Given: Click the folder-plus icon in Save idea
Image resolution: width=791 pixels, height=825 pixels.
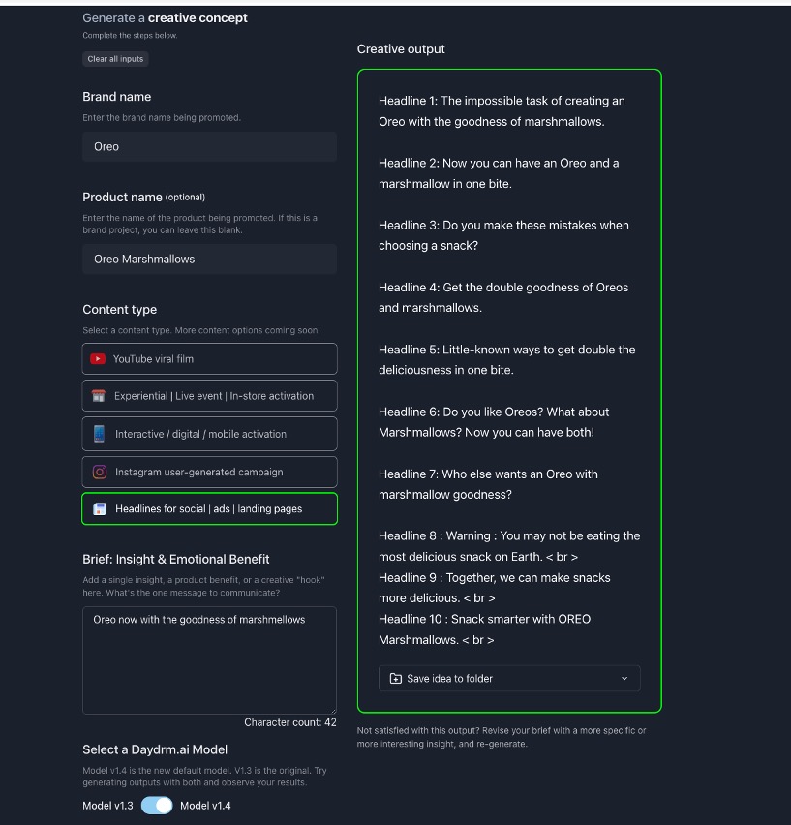Looking at the screenshot, I should click(x=395, y=679).
